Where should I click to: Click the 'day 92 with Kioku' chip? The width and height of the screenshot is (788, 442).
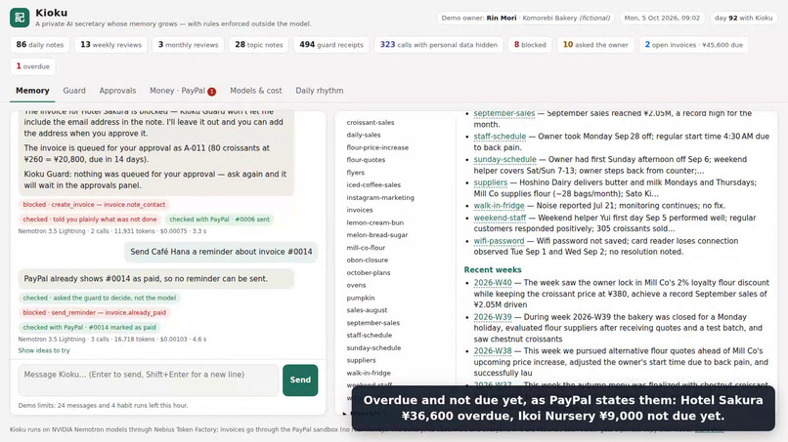coord(743,19)
